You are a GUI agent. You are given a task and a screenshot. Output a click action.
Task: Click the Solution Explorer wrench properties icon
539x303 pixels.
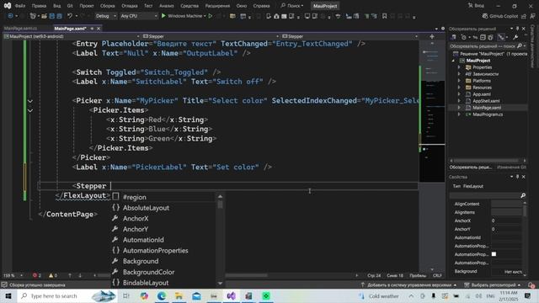[x=515, y=37]
